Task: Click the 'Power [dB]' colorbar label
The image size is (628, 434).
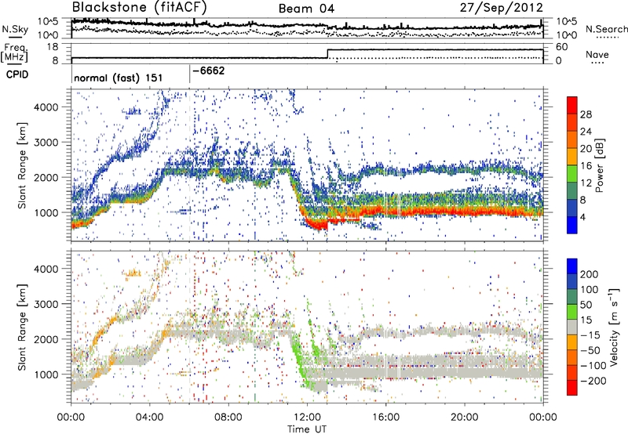Action: pos(599,165)
